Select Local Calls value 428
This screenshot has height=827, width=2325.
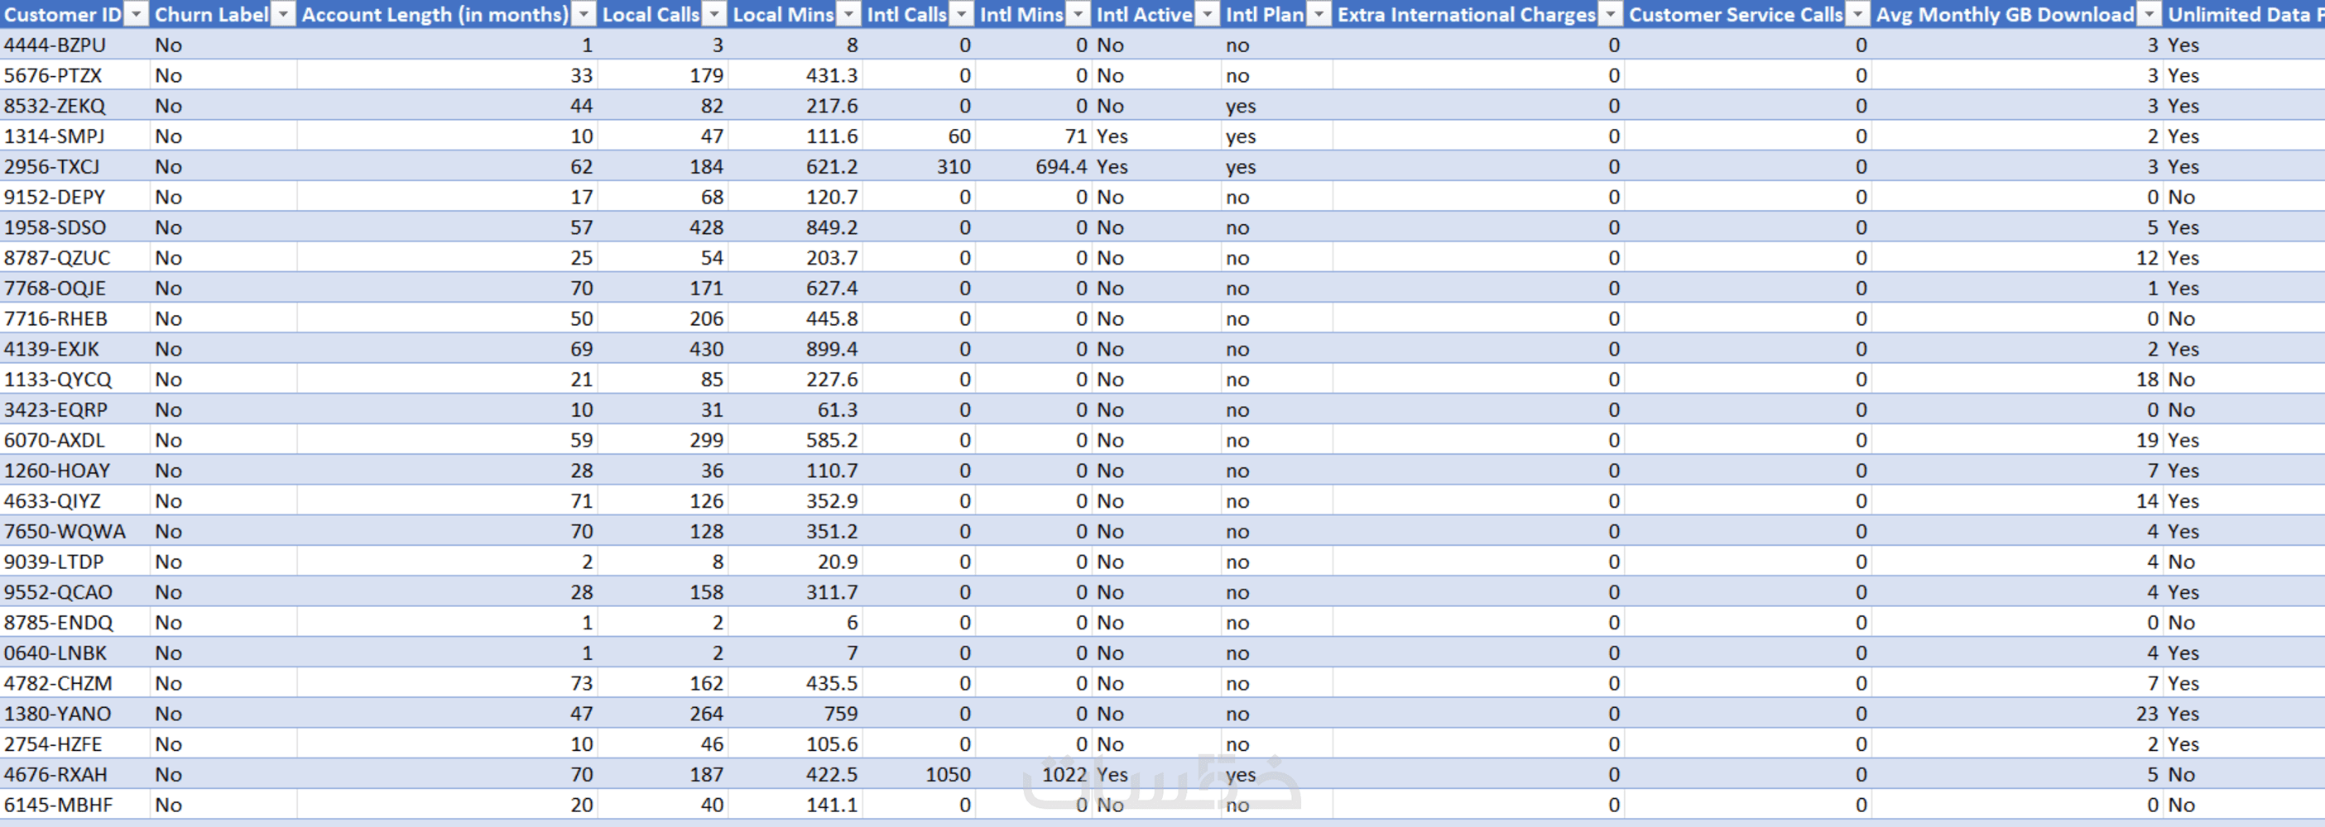point(662,227)
